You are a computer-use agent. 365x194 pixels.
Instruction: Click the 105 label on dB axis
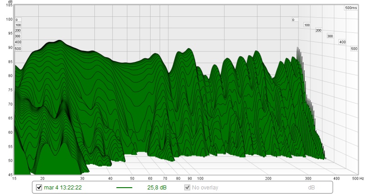click(x=9, y=5)
